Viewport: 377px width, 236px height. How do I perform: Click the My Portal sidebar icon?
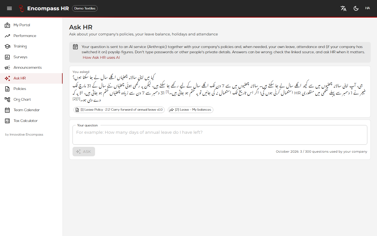pyautogui.click(x=7, y=25)
